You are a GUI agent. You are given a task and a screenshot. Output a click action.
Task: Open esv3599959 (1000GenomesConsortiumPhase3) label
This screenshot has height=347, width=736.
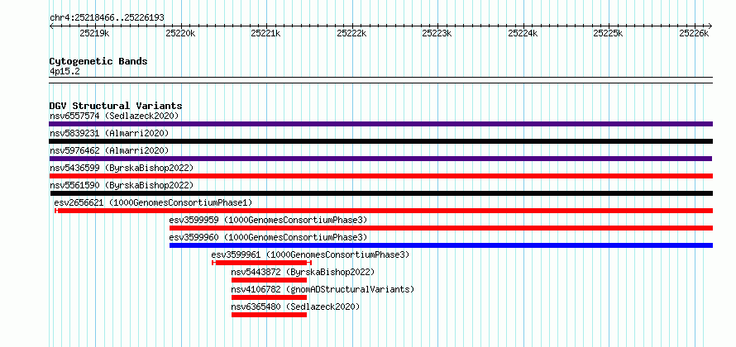[268, 220]
